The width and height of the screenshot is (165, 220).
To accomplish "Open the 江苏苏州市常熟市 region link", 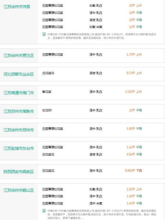I will [x=19, y=111].
